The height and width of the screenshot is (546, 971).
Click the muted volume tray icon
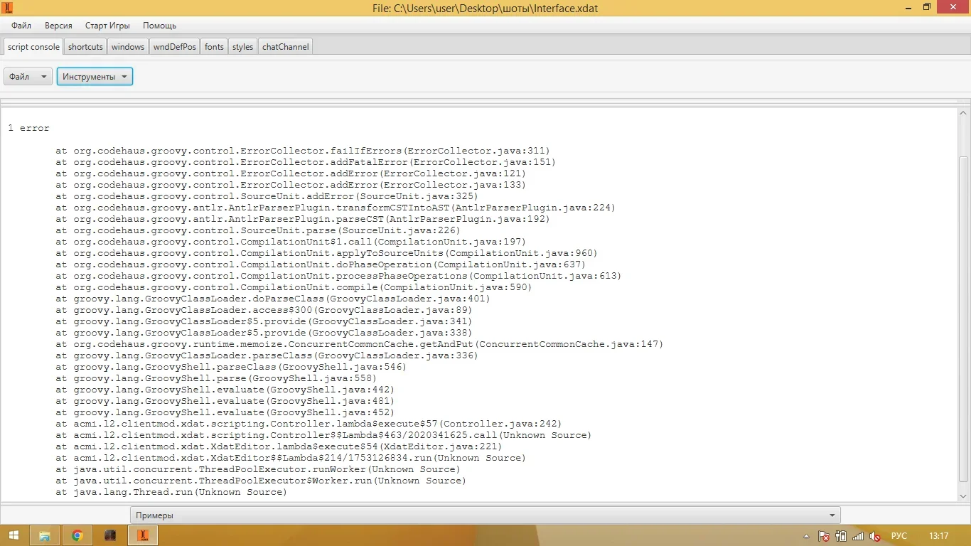(876, 536)
